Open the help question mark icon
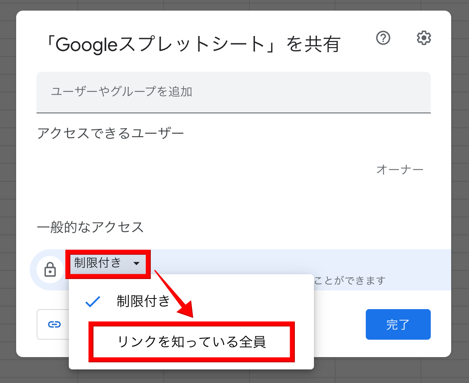 coord(383,38)
